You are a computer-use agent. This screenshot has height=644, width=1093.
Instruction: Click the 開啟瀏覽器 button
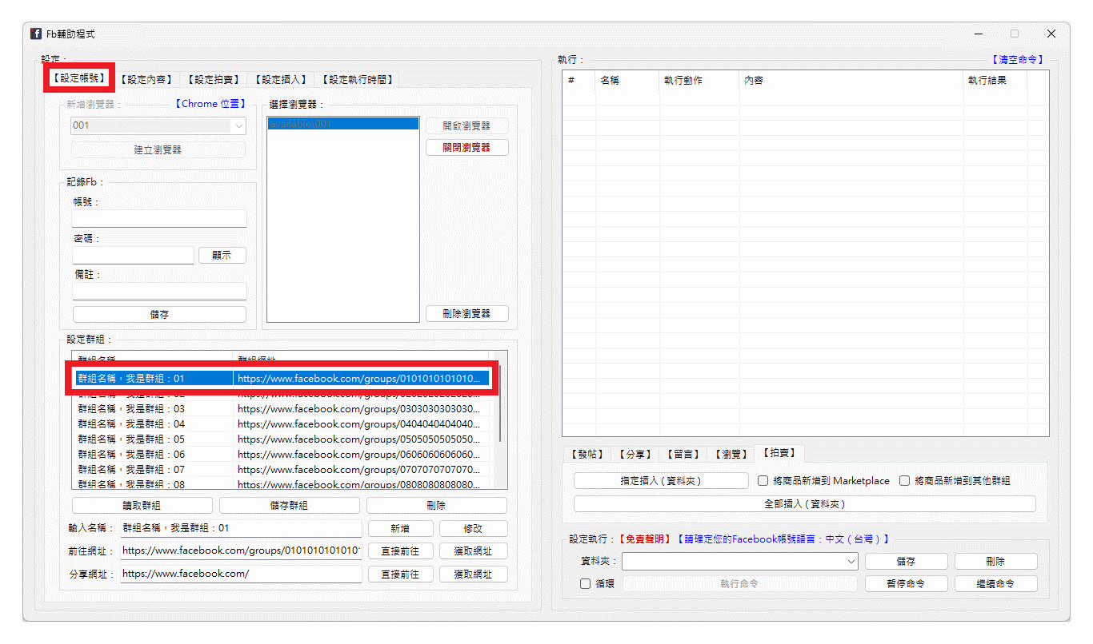466,126
